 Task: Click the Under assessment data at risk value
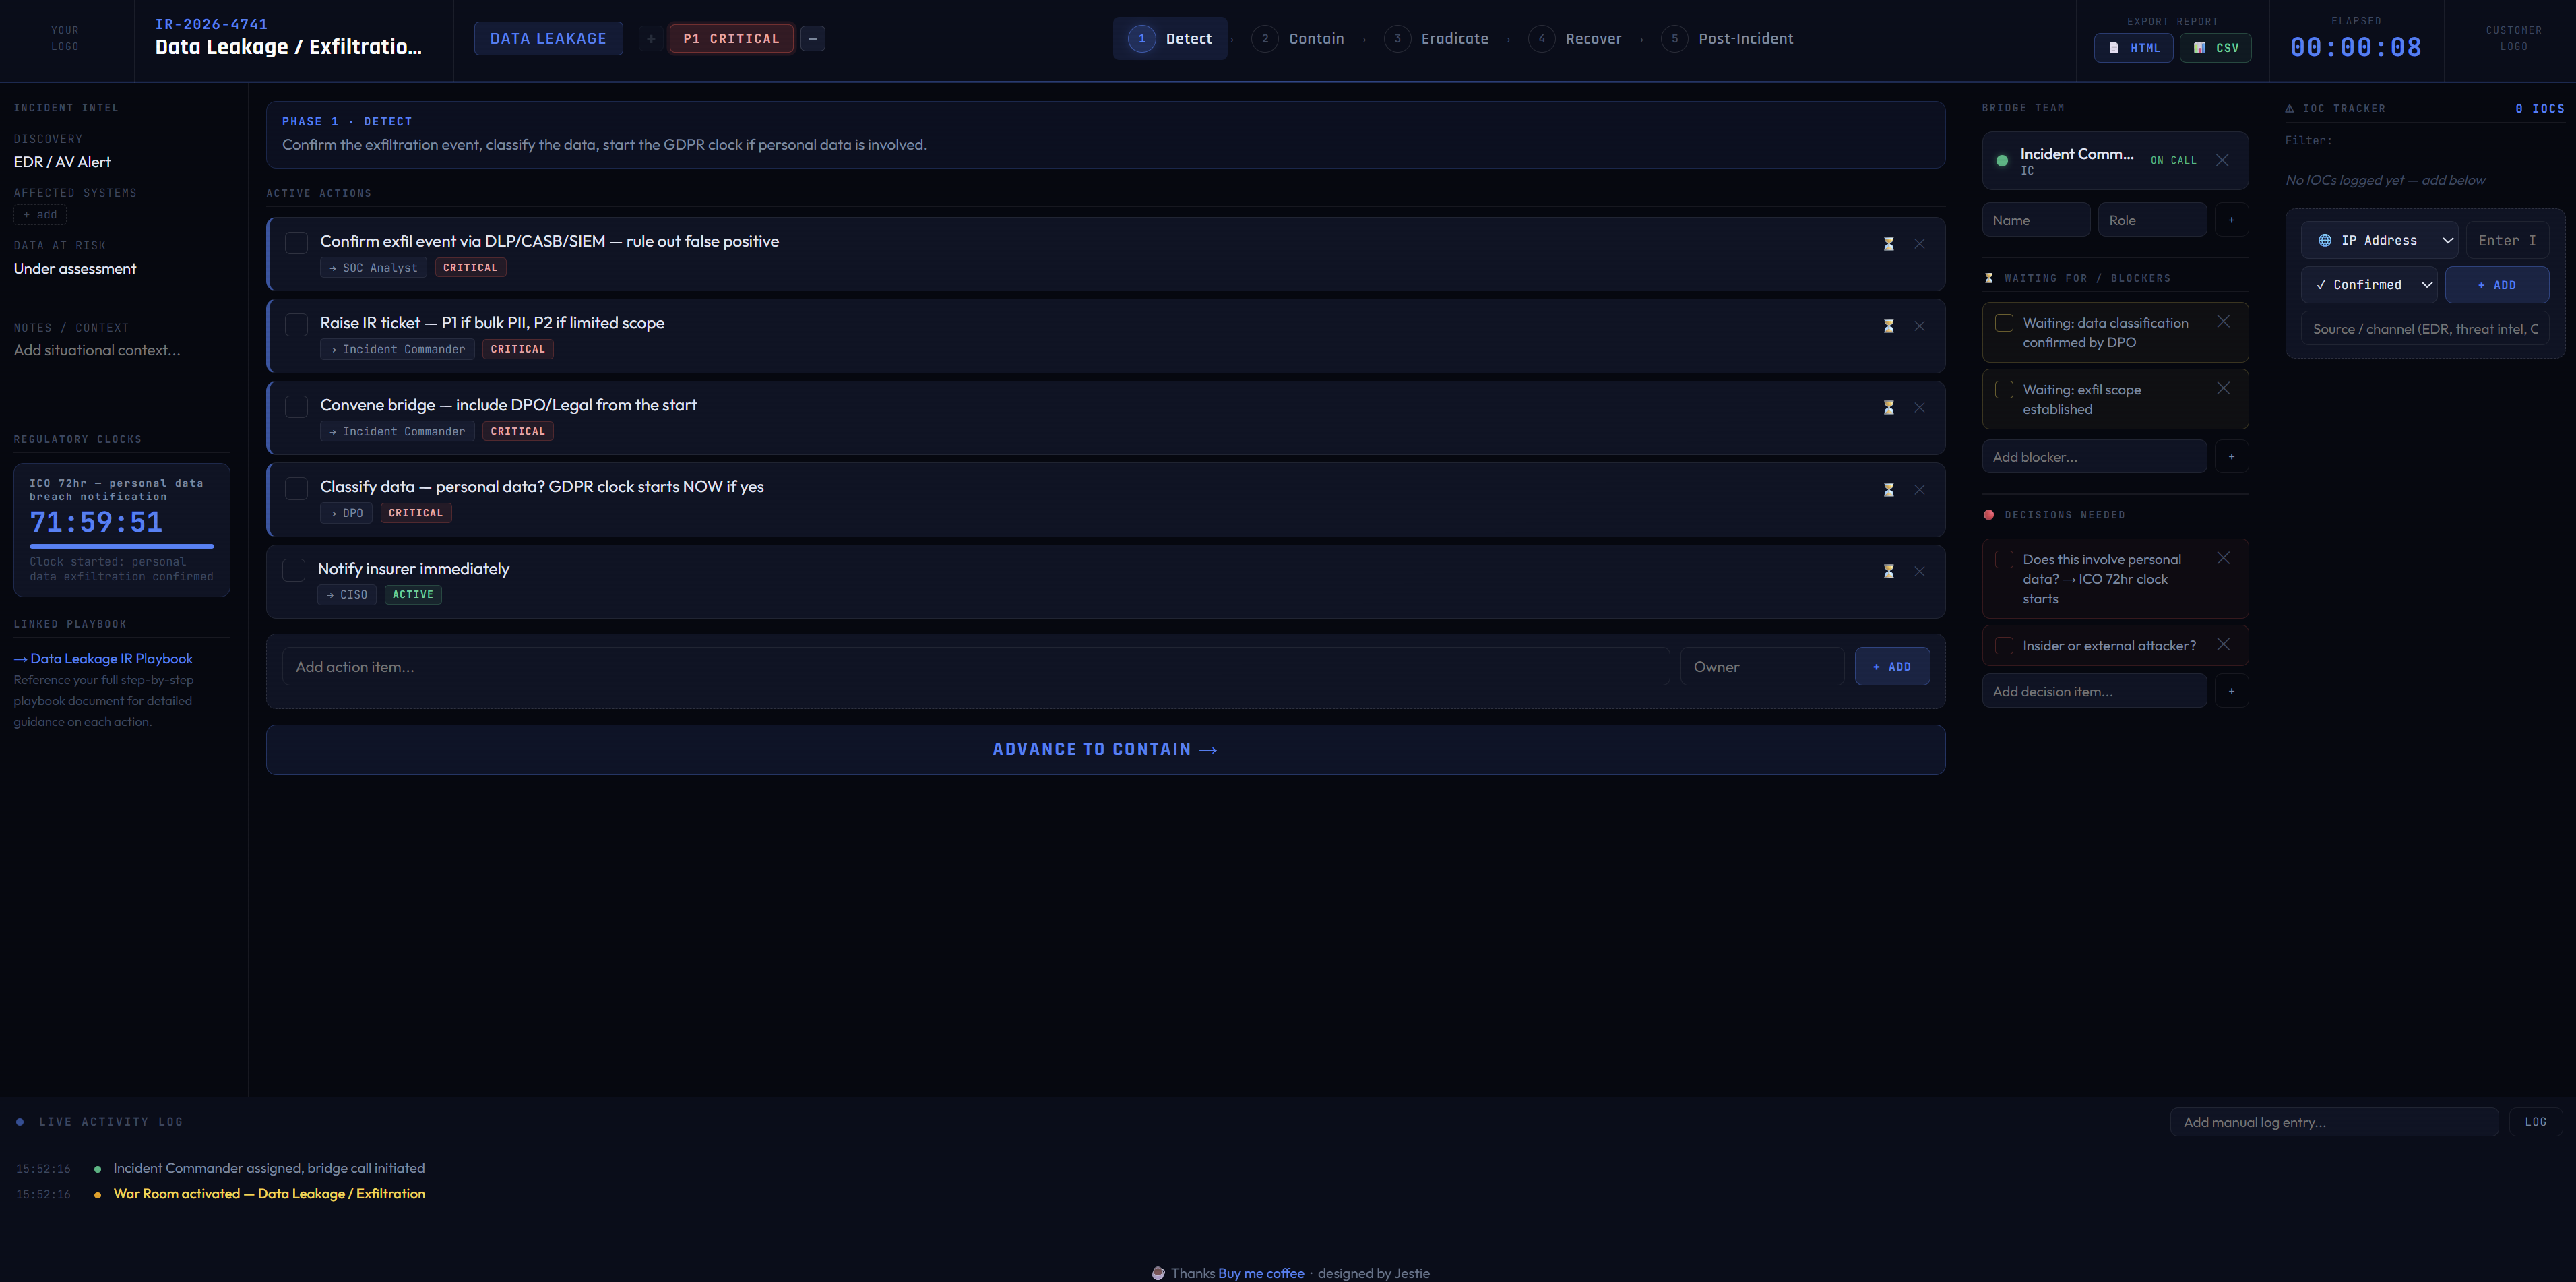pyautogui.click(x=75, y=268)
